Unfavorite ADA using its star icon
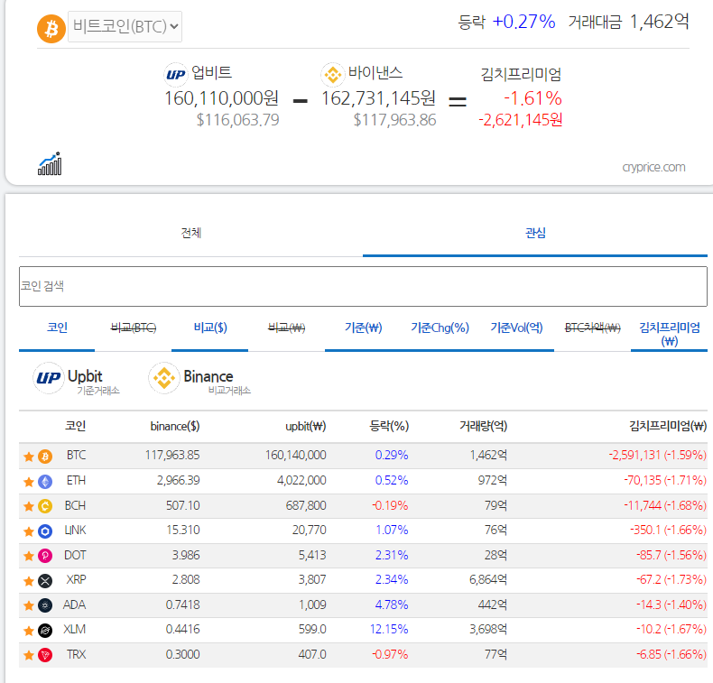This screenshot has width=713, height=683. [29, 605]
